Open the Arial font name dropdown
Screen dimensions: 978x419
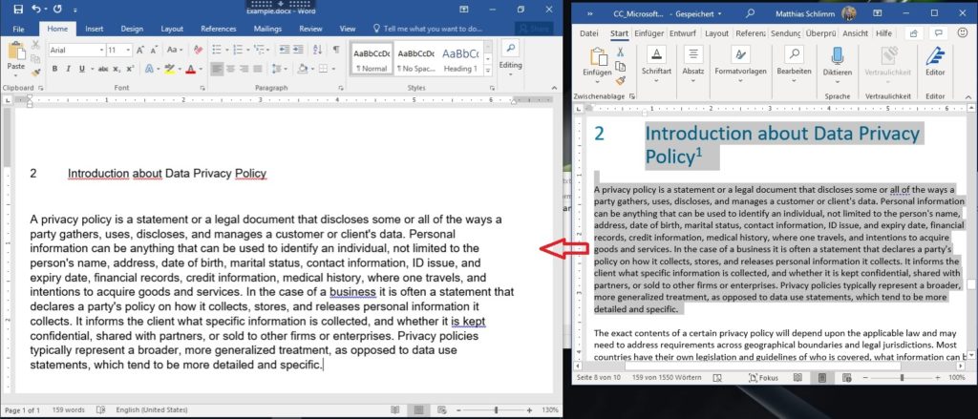click(101, 50)
